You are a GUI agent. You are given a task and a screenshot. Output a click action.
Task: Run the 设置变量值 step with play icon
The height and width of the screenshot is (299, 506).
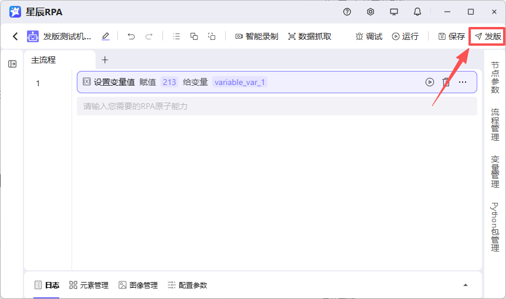tap(430, 82)
